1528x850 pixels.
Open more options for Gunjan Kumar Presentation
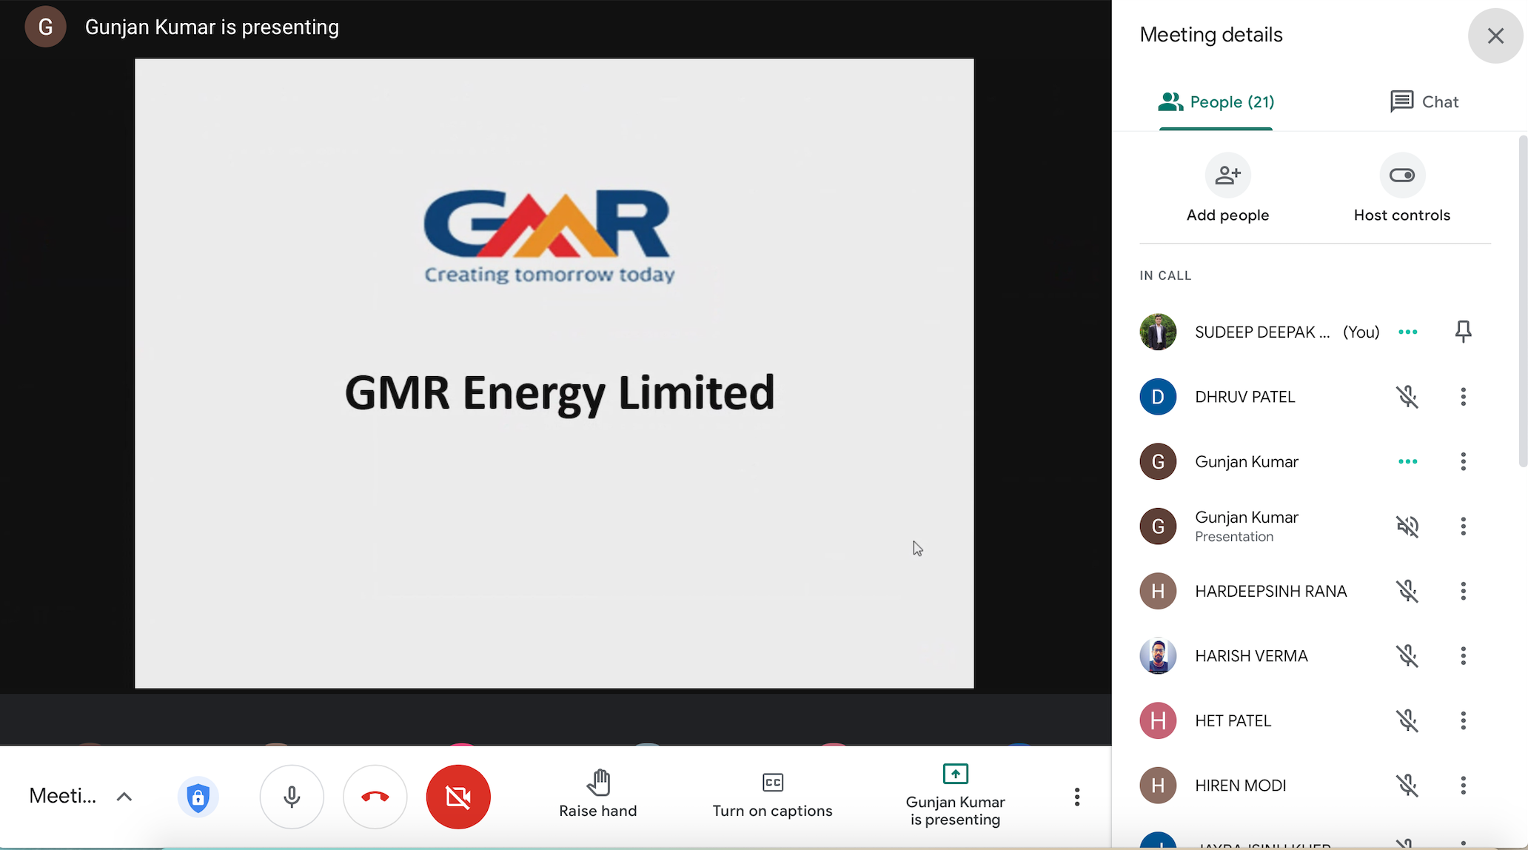pyautogui.click(x=1463, y=526)
